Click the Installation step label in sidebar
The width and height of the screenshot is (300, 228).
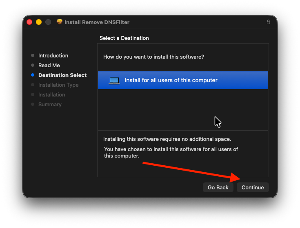(51, 94)
